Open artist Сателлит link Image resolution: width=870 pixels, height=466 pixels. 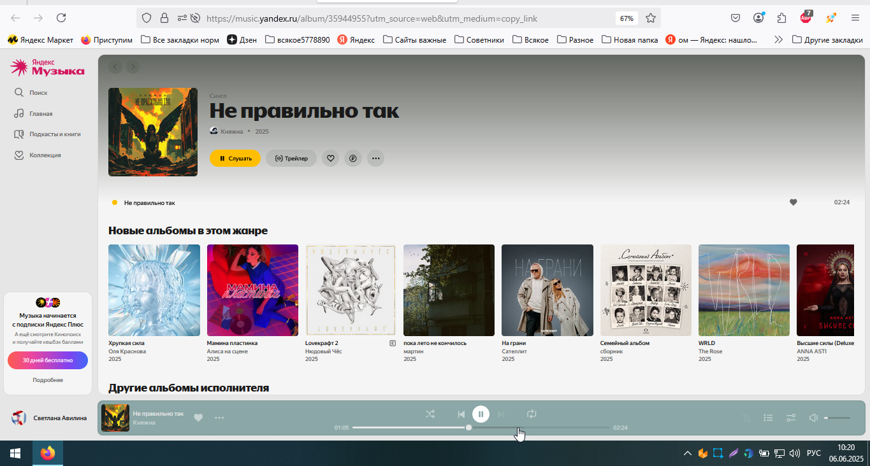point(514,351)
